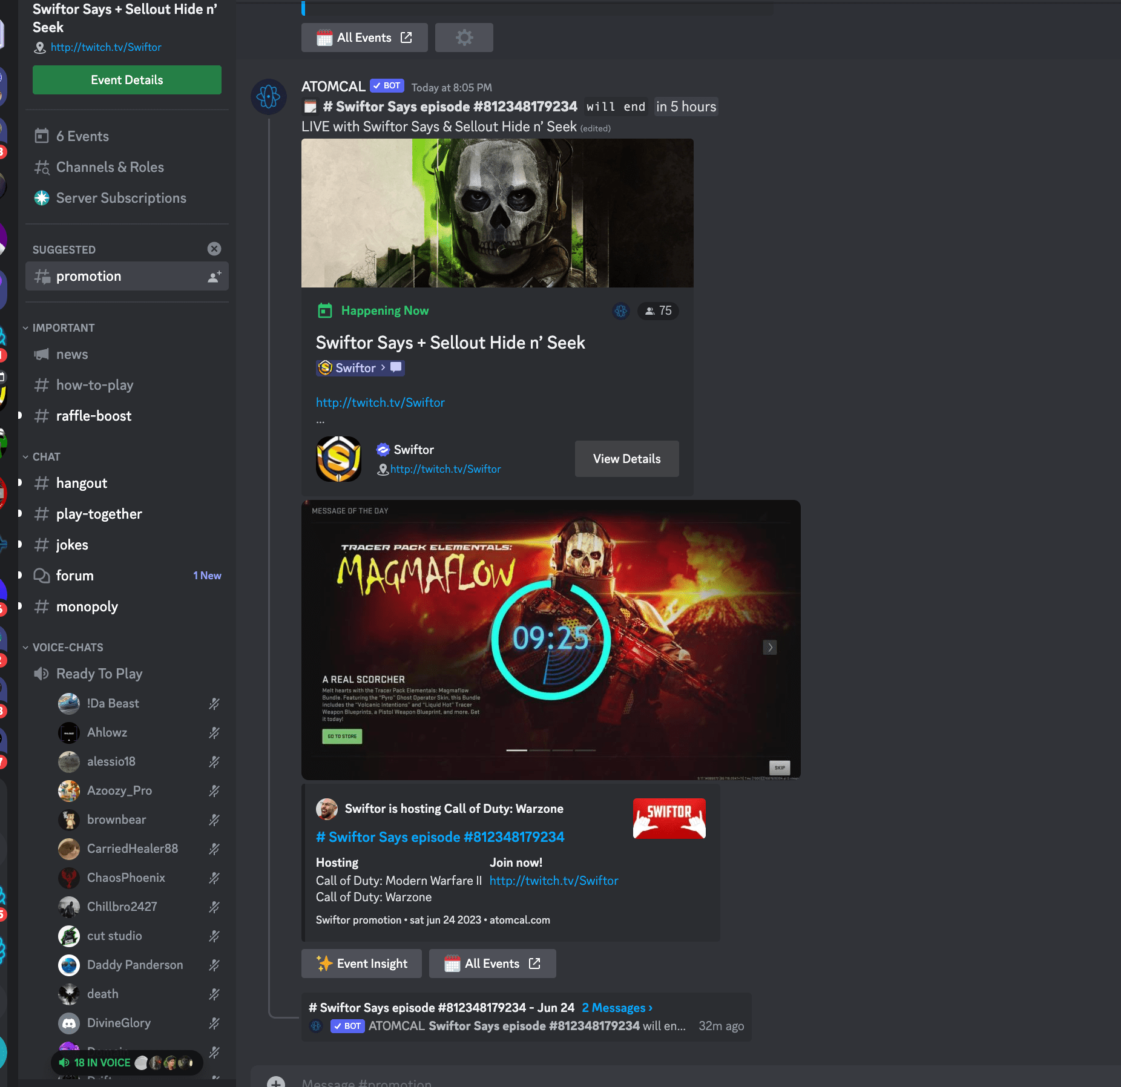The height and width of the screenshot is (1087, 1121).
Task: Click the Call of Duty skull event banner
Action: (498, 213)
